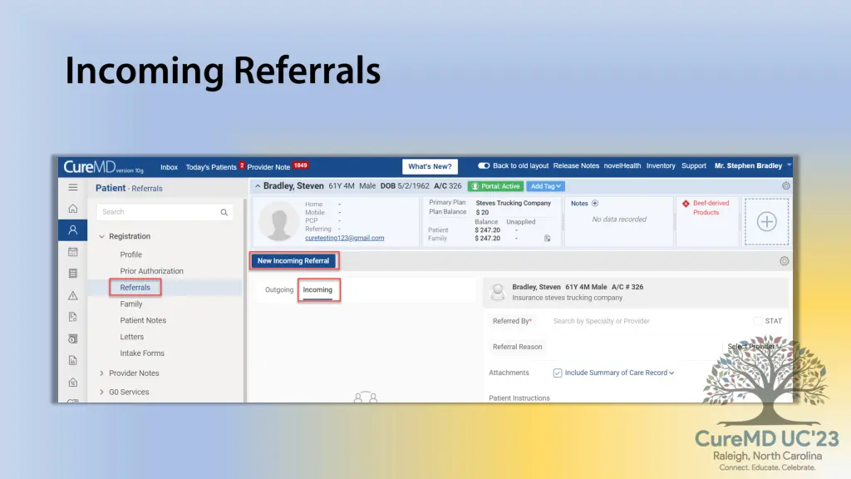Click the document sidebar icon below the triangle
This screenshot has height=479, width=851.
[x=73, y=317]
